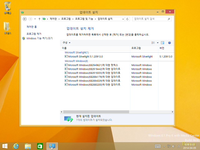Click the icon of the KB2919355 row
The image size is (200, 150).
66,73
